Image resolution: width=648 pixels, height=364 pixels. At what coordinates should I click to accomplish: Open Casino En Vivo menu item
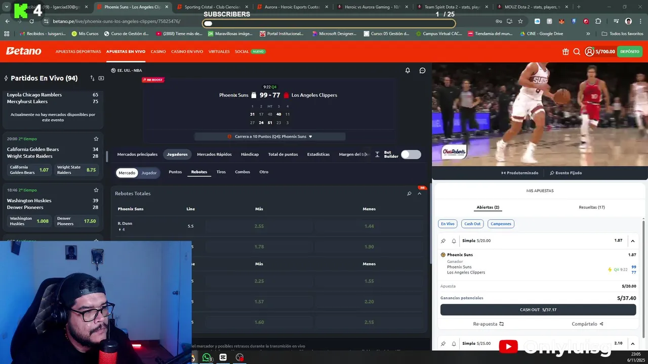pyautogui.click(x=187, y=52)
